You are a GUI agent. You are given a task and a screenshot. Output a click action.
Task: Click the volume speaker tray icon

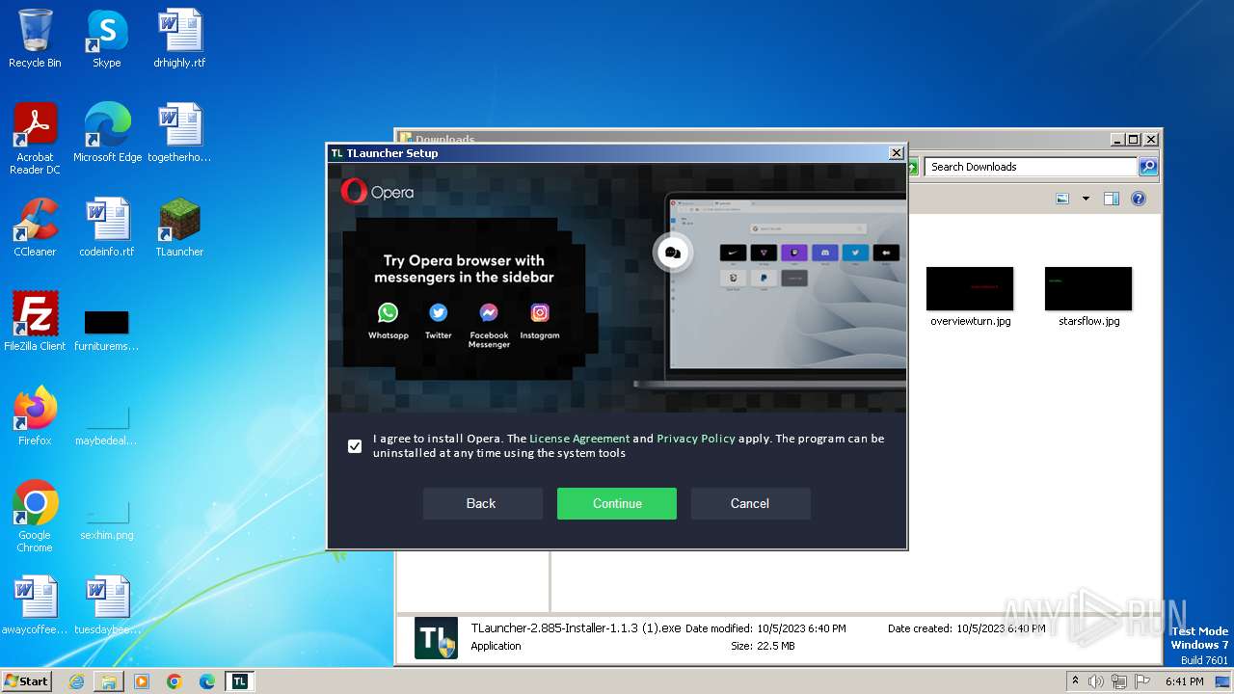tap(1096, 681)
